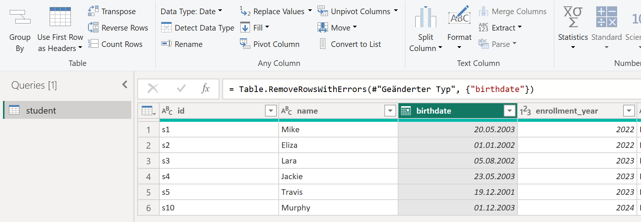641x222 pixels.
Task: Click the cell containing Mike
Action: coord(338,130)
